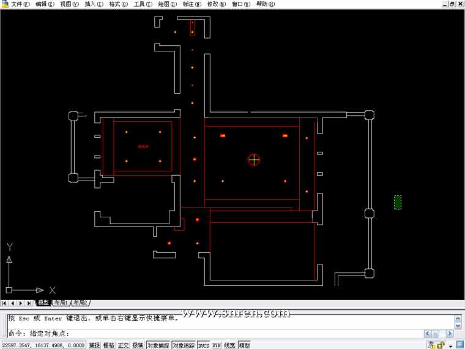This screenshot has height=349, width=465.
Task: Open the 文件 (File) menu
Action: (20, 4)
